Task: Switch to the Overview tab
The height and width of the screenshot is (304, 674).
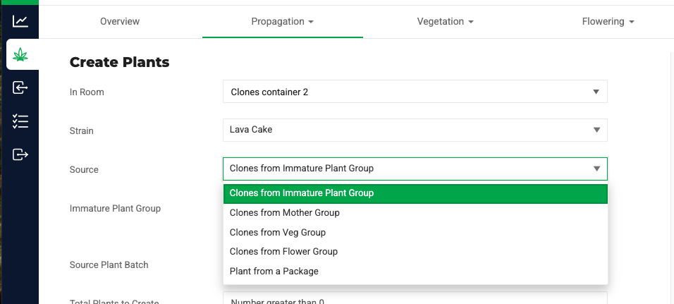Action: click(120, 21)
